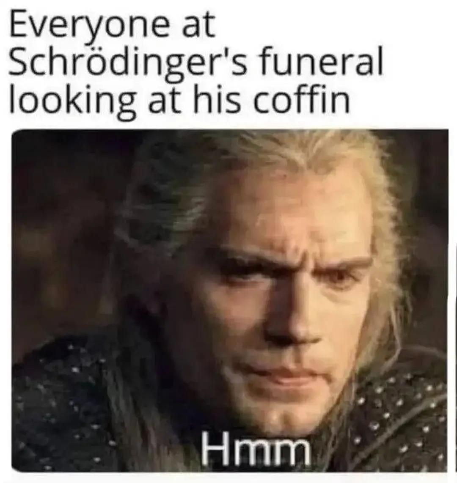Click the long hair strand beside his cheek
This screenshot has width=457, height=483.
[385, 308]
